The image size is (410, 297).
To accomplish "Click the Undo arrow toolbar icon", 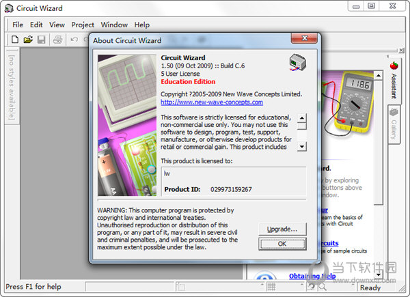I will click(74, 40).
